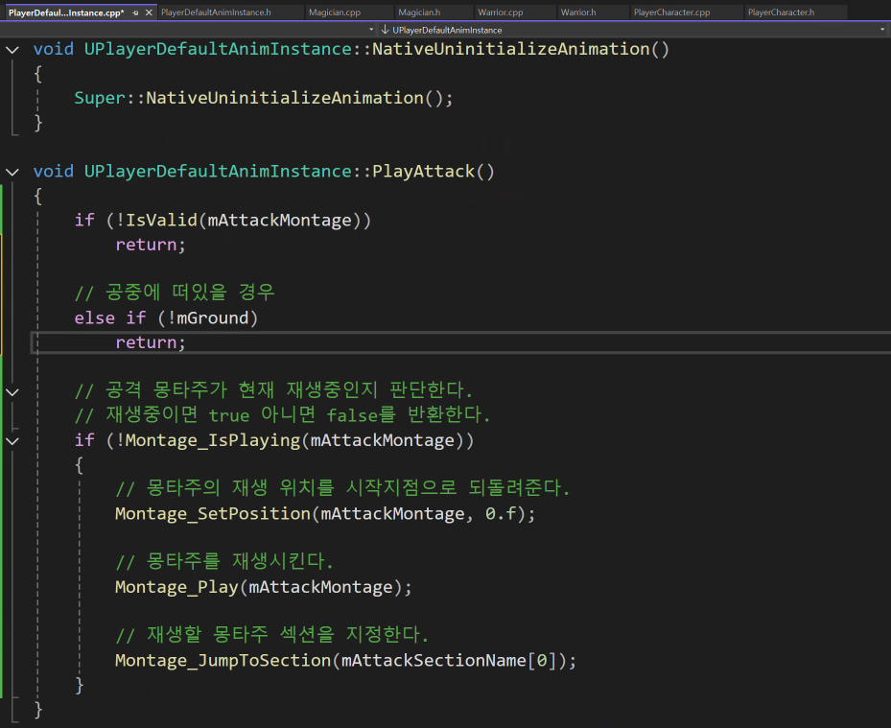The height and width of the screenshot is (728, 891).
Task: Expand the project navigation dropdown arrow left of UPlayerDefaultAnimInstance
Action: 371,30
